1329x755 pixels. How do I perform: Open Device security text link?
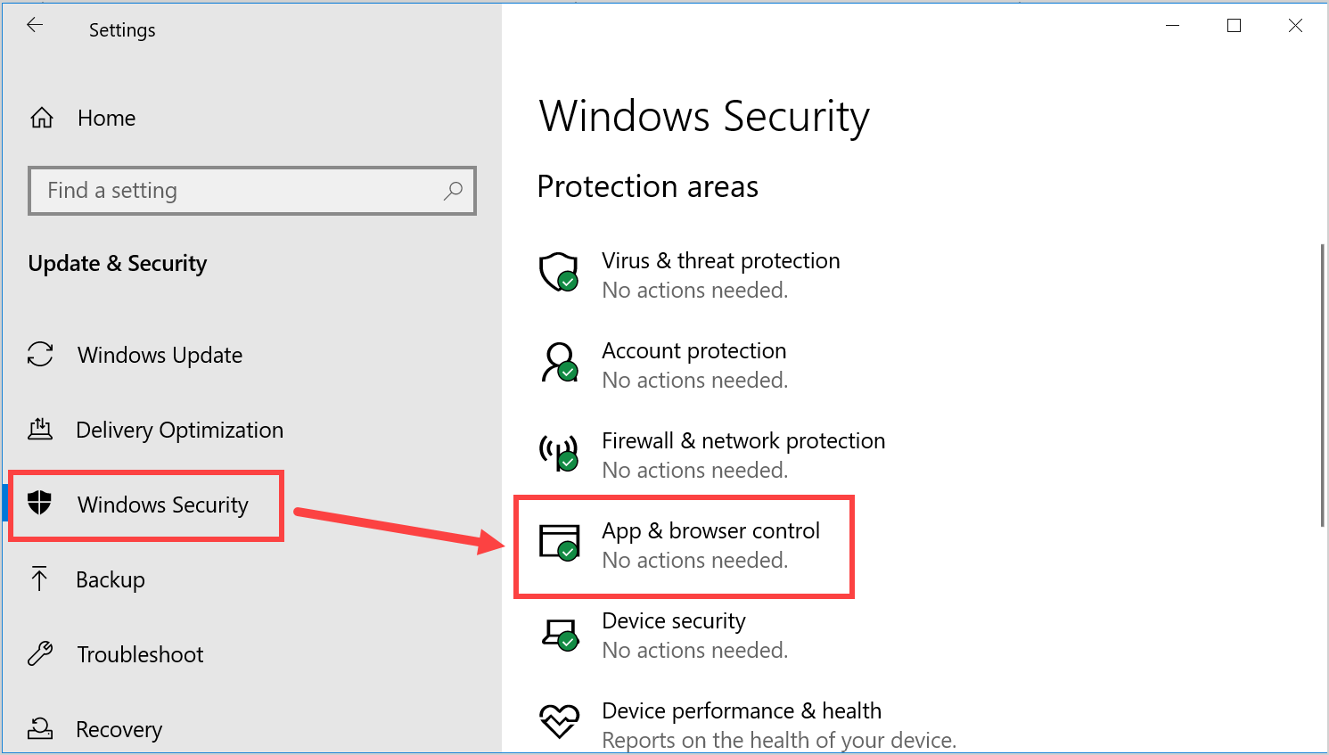click(674, 620)
